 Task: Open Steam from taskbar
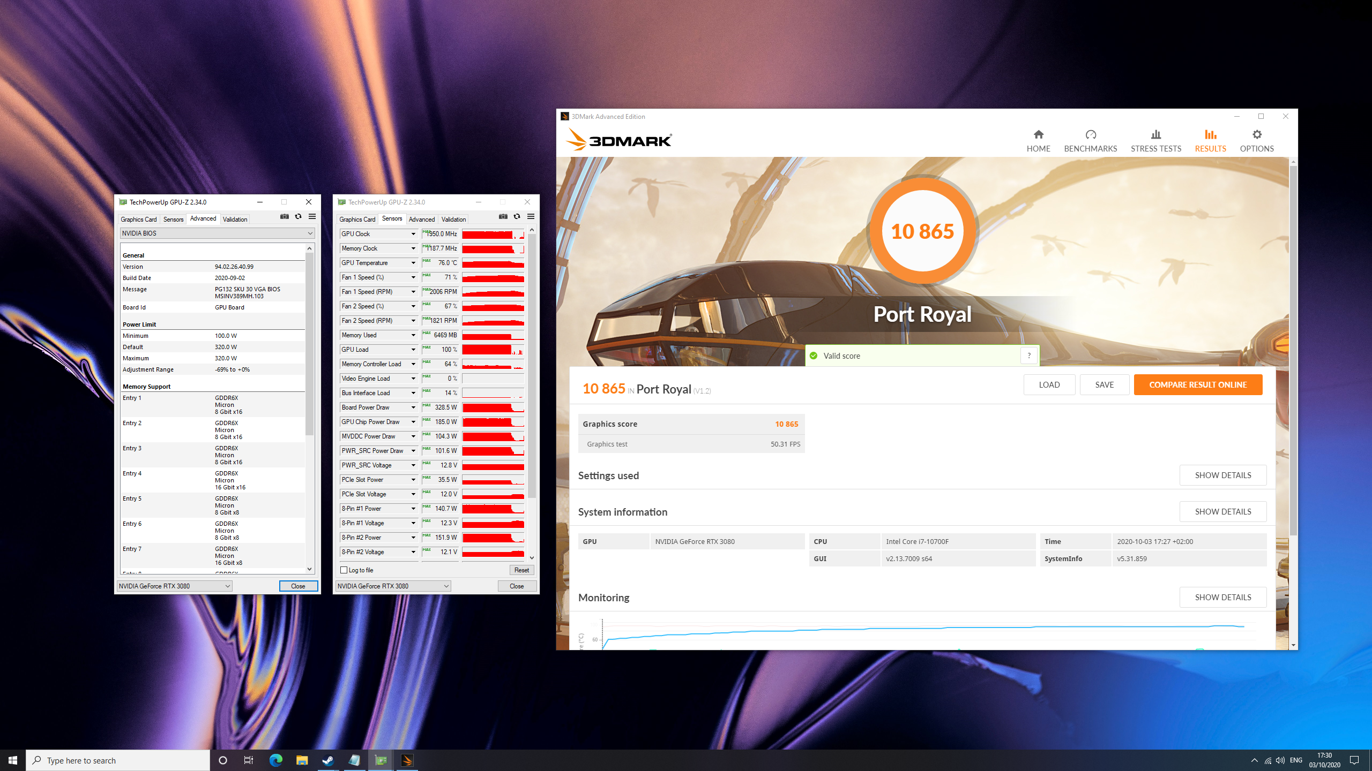click(328, 760)
